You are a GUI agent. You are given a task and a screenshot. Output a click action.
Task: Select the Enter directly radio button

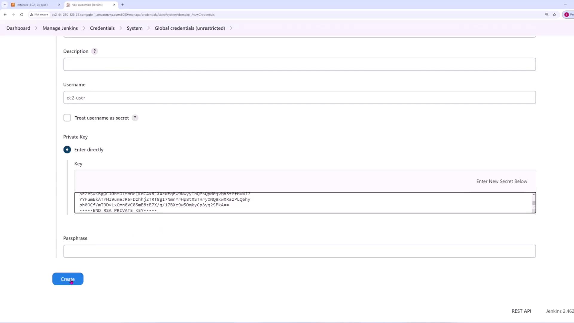click(x=67, y=150)
